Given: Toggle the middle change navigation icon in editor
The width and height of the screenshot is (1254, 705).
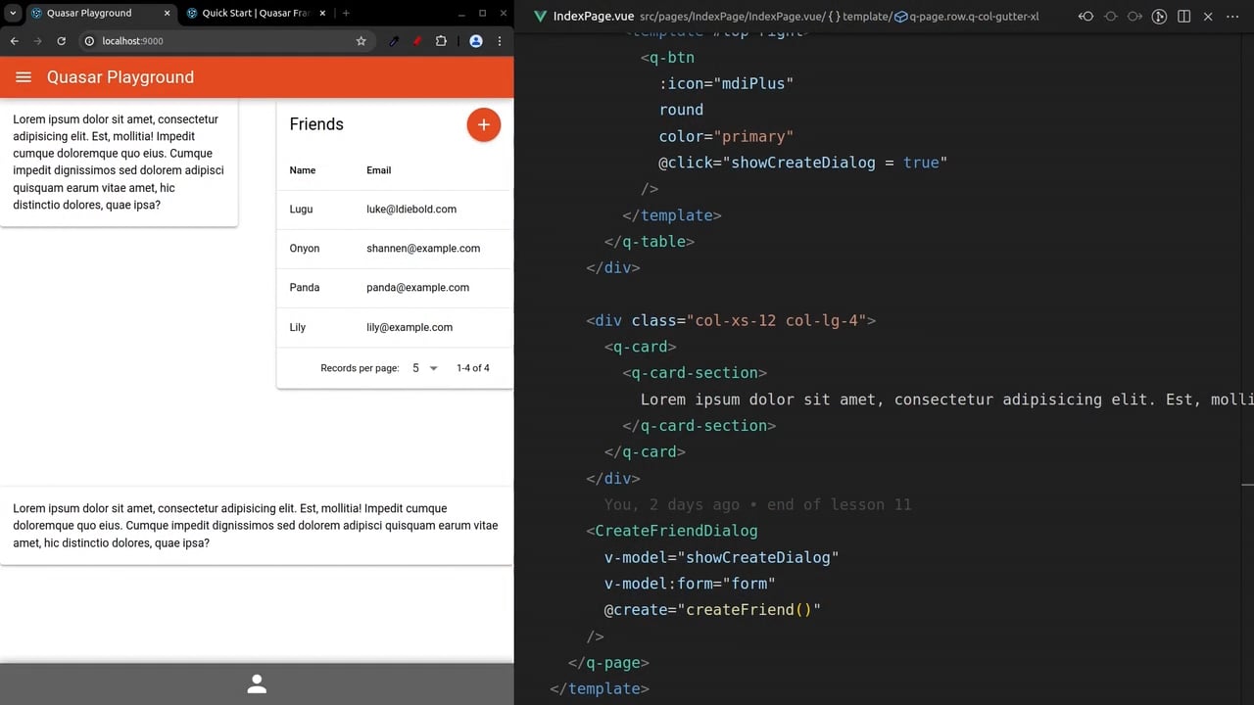Looking at the screenshot, I should [x=1110, y=17].
